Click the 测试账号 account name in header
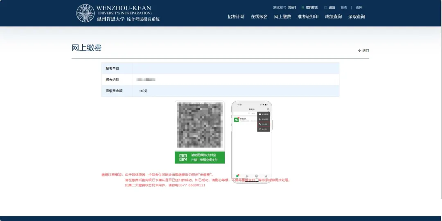442x221 pixels. pos(280,7)
